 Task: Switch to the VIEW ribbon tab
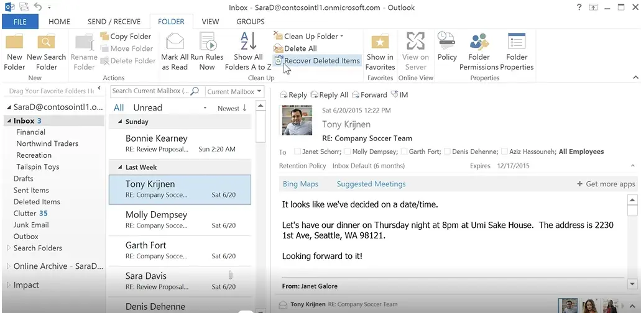tap(210, 22)
